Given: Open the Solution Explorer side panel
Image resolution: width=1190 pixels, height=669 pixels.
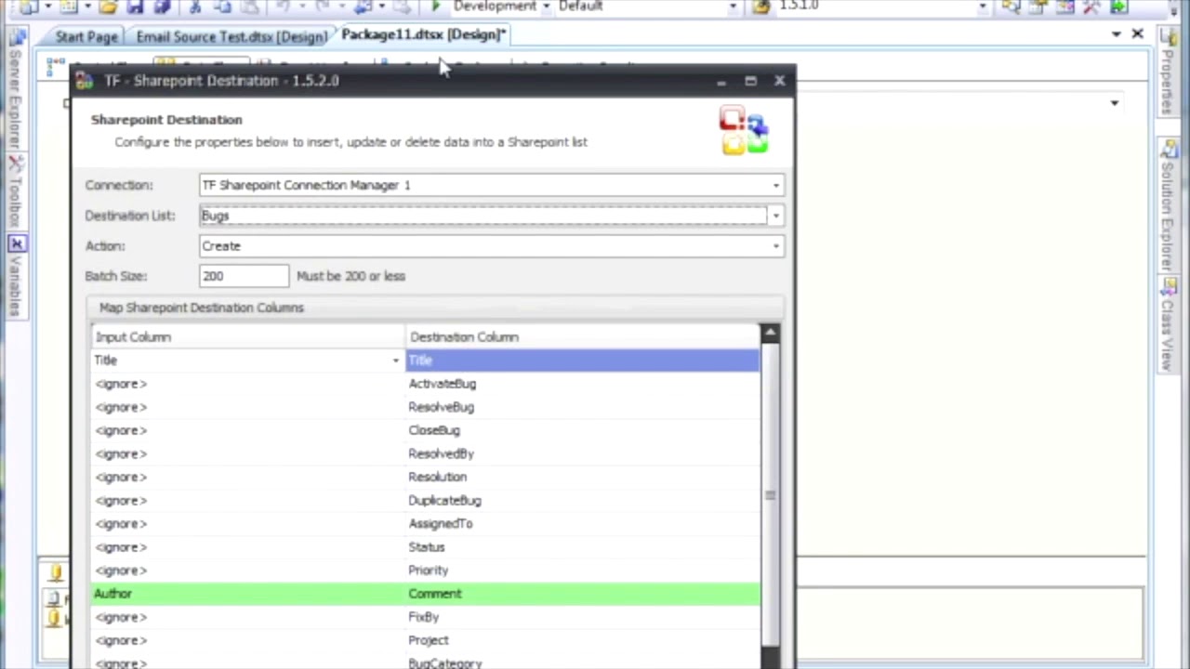Looking at the screenshot, I should 1169,206.
